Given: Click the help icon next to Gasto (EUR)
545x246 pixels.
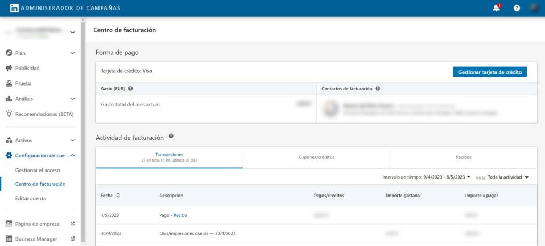Looking at the screenshot, I should tap(130, 89).
